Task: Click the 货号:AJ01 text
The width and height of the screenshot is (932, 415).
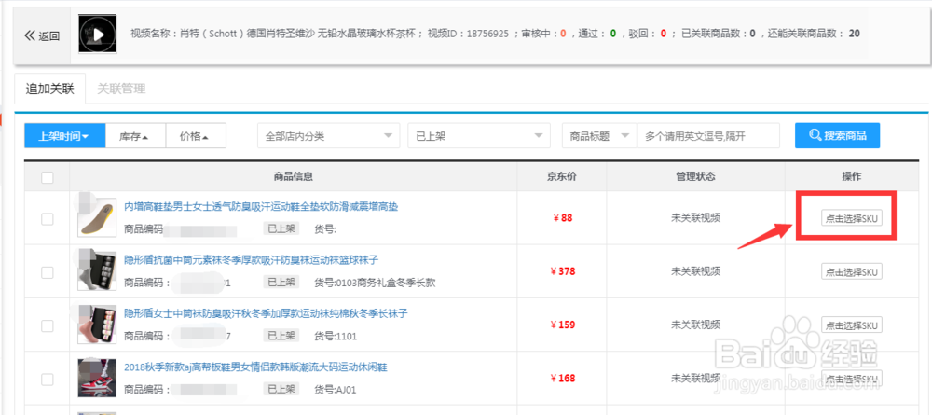Action: (x=336, y=390)
